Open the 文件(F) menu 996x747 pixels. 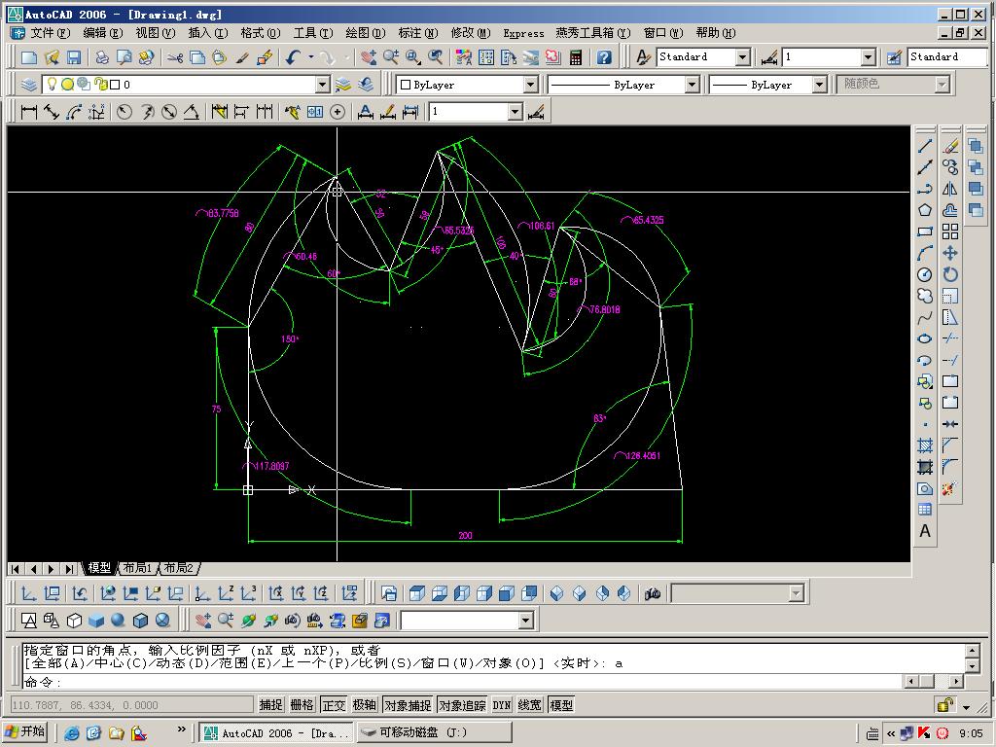click(51, 33)
